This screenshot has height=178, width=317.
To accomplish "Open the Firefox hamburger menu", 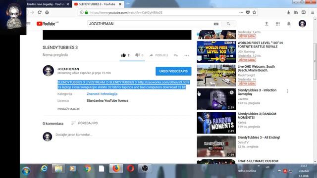I will point(313,12).
